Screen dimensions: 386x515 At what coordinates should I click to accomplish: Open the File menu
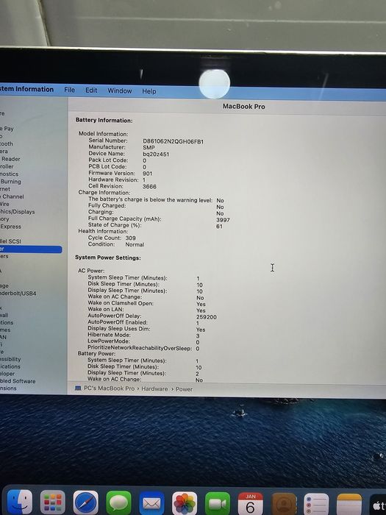[69, 90]
